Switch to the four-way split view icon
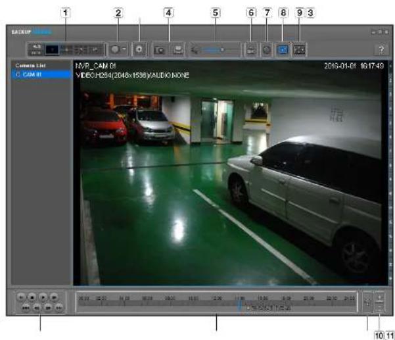 point(67,49)
